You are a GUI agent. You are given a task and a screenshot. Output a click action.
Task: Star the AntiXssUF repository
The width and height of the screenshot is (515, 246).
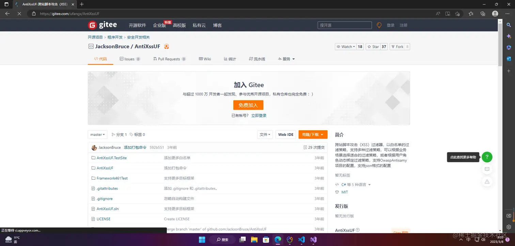point(373,47)
